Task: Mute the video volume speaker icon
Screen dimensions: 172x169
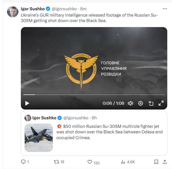Action: point(130,103)
